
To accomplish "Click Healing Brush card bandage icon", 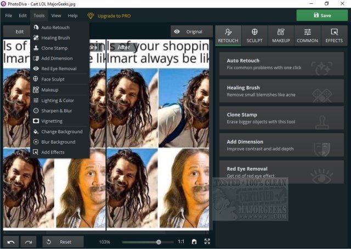I will [322, 95].
